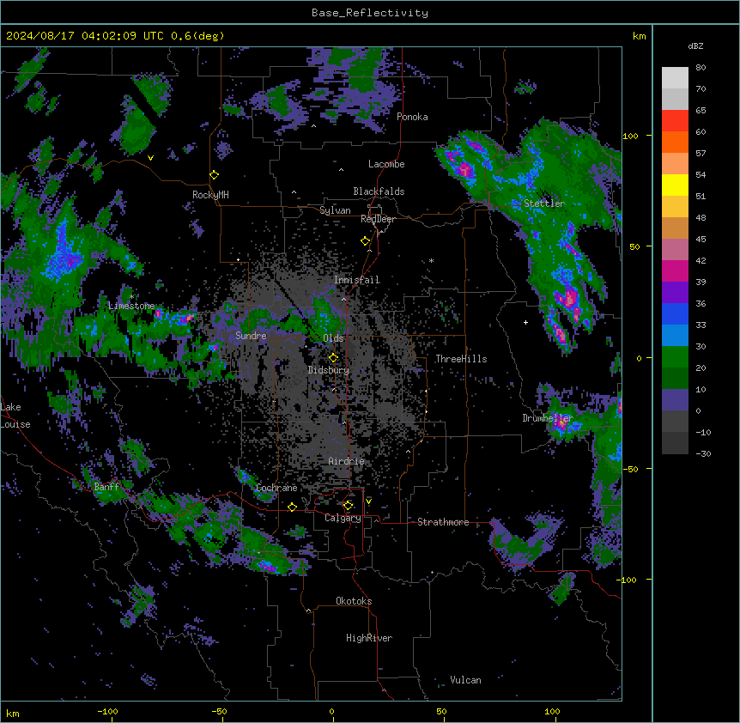Screen dimensions: 740x723
Task: Select the yellow diamond marker south of RedDeer
Action: point(366,241)
